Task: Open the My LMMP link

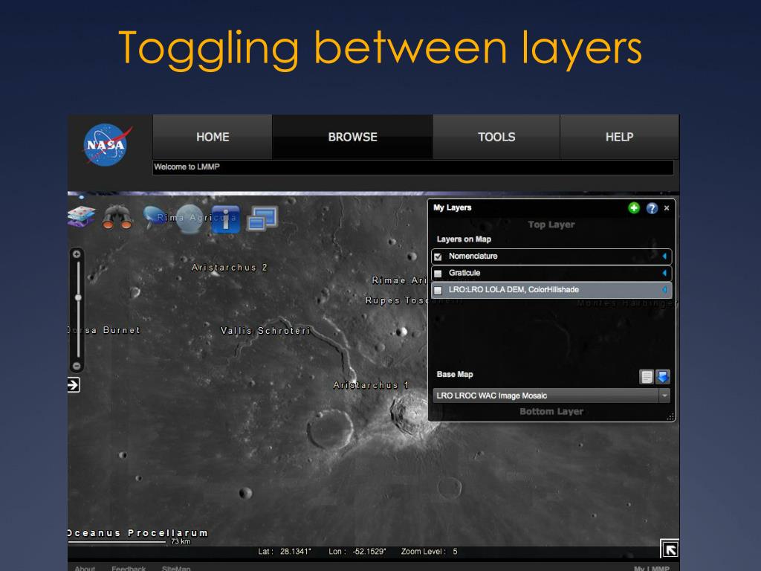Action: pyautogui.click(x=651, y=568)
